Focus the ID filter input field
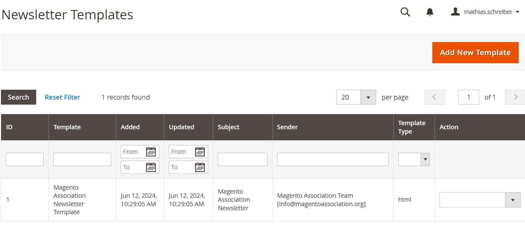 click(x=25, y=159)
